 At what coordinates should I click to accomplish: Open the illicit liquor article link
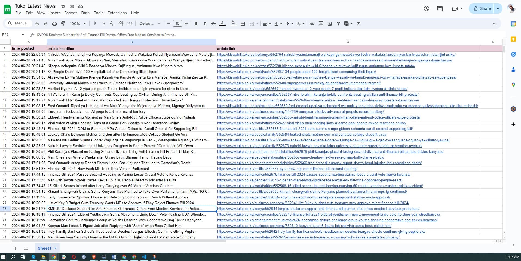point(296,72)
